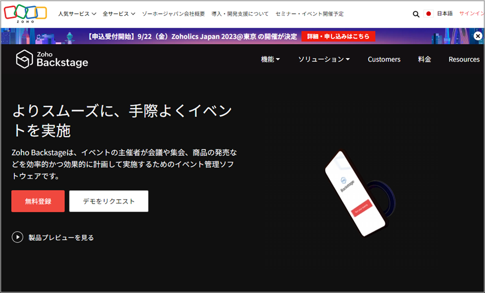Click the Japan flag icon
The image size is (485, 293).
[x=428, y=14]
